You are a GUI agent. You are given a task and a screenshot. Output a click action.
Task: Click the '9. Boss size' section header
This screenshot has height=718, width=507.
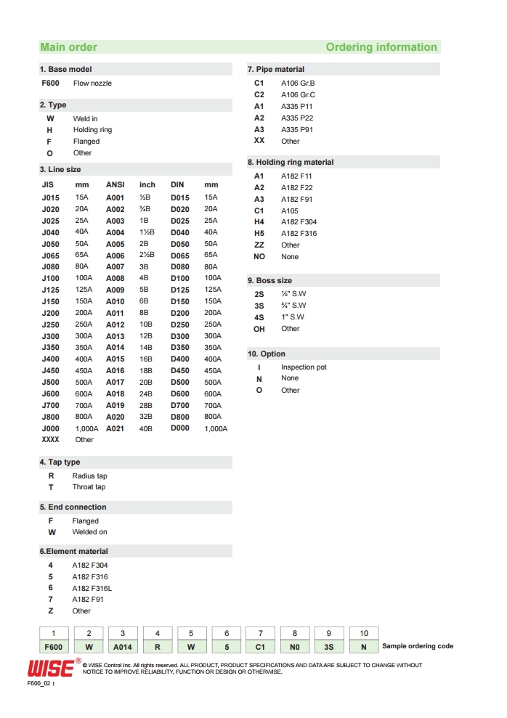[344, 280]
